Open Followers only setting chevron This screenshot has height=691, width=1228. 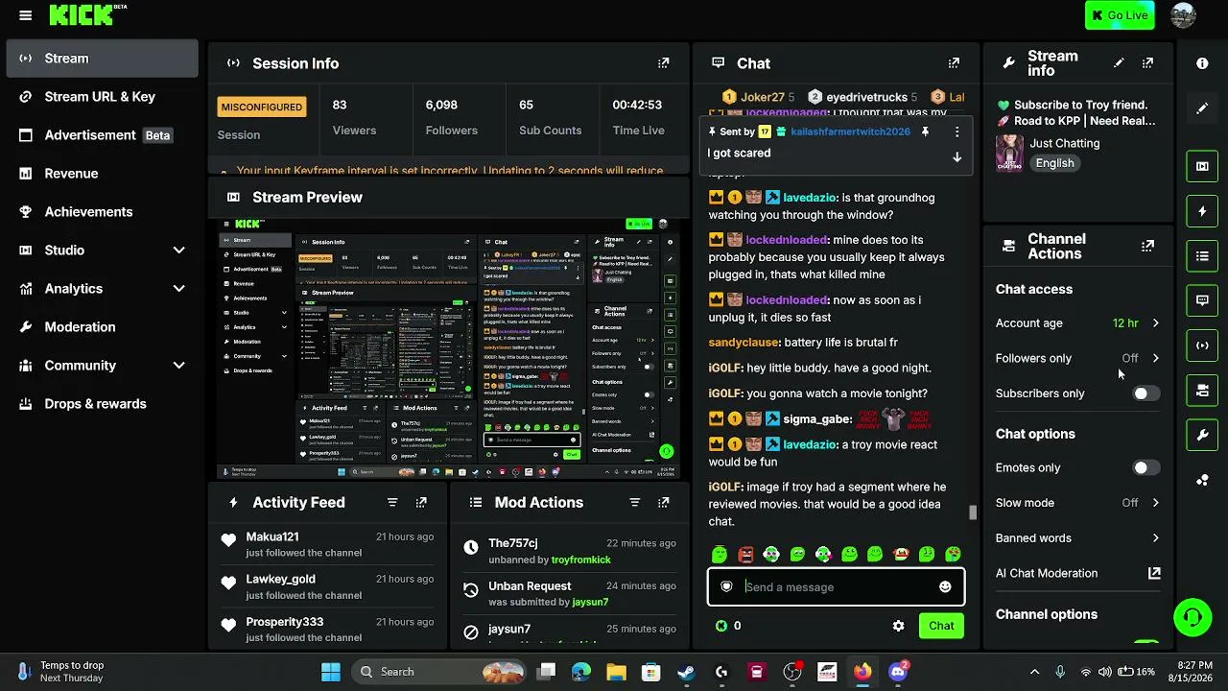tap(1155, 358)
